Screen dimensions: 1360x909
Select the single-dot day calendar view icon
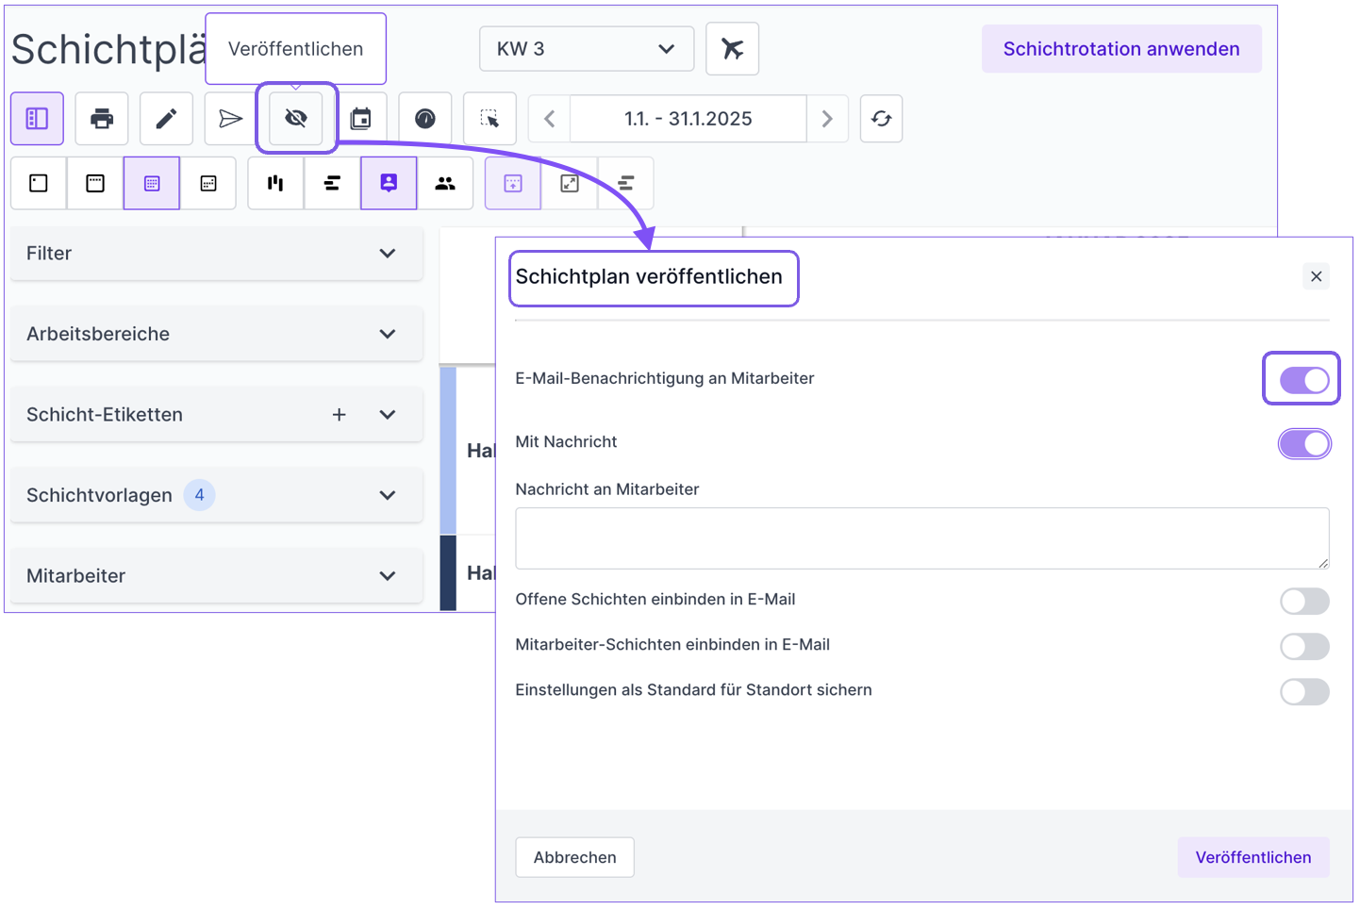point(39,183)
